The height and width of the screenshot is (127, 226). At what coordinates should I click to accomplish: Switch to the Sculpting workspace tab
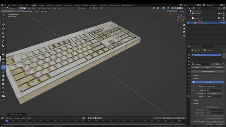pyautogui.click(x=49, y=6)
